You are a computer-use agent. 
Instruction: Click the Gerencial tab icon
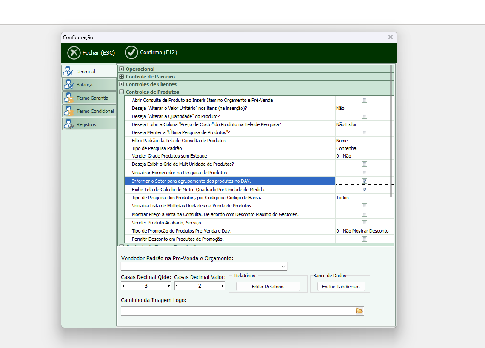[68, 71]
